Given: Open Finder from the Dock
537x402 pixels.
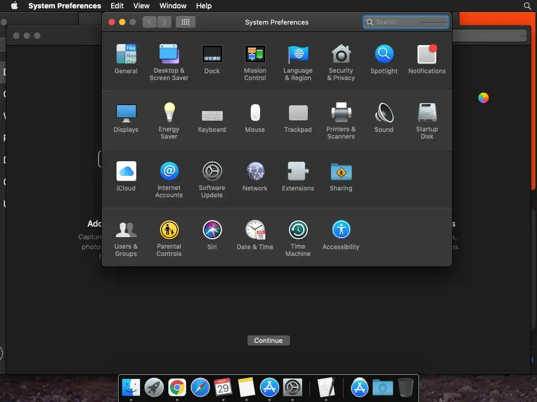Looking at the screenshot, I should pos(131,388).
